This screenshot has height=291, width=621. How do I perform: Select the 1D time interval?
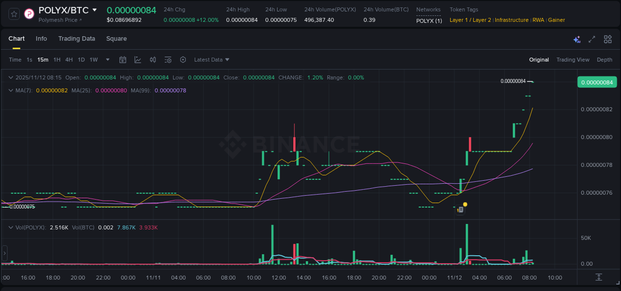(x=81, y=59)
